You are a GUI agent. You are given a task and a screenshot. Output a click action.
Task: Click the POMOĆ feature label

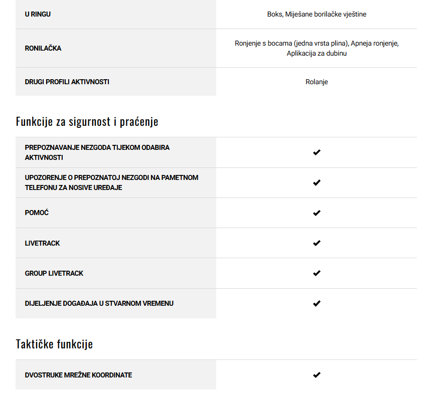(37, 213)
